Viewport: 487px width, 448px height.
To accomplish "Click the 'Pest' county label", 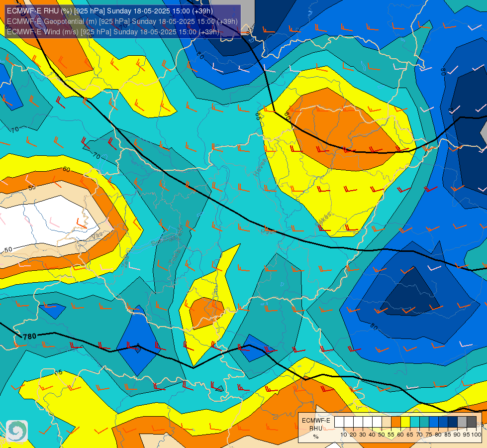I will [x=268, y=231].
